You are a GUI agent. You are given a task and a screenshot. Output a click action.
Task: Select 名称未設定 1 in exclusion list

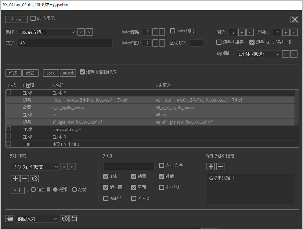point(250,178)
